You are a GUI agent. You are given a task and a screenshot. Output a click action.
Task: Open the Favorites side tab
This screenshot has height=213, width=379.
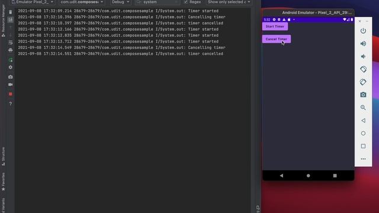point(3,182)
